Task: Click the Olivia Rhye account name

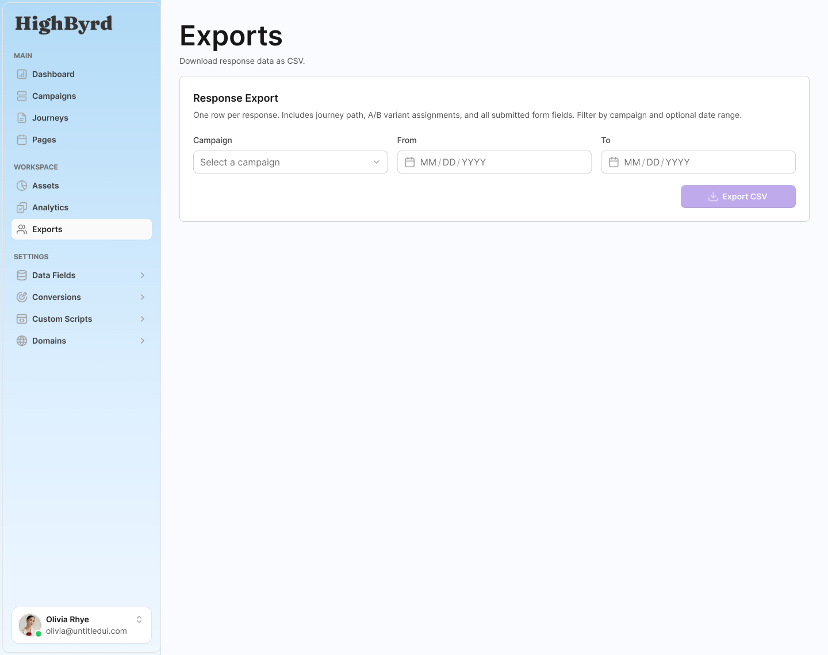Action: (x=67, y=619)
